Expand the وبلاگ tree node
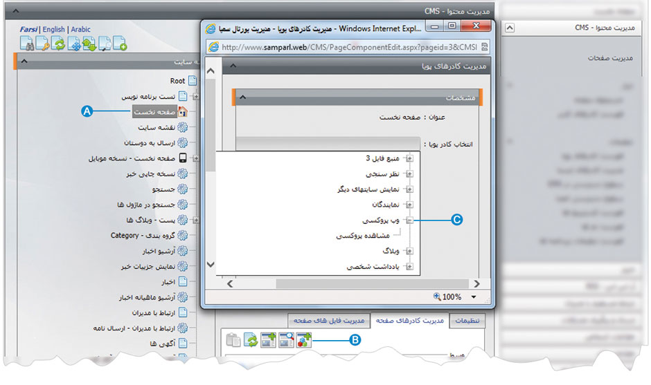 pos(409,251)
